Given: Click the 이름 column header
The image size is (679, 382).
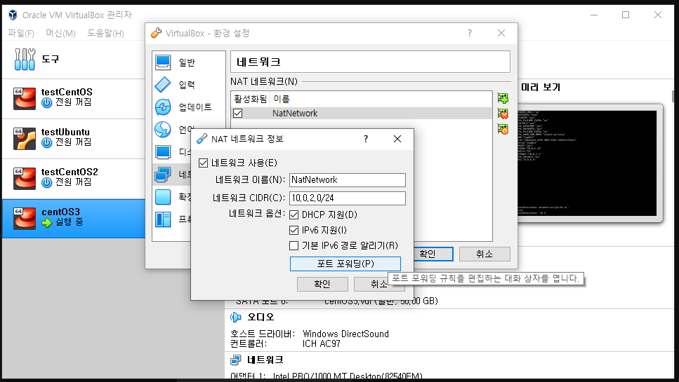Looking at the screenshot, I should (x=282, y=99).
